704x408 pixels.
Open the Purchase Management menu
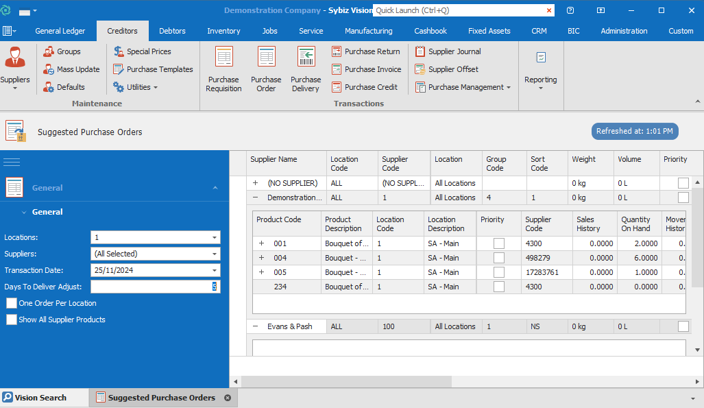click(463, 87)
